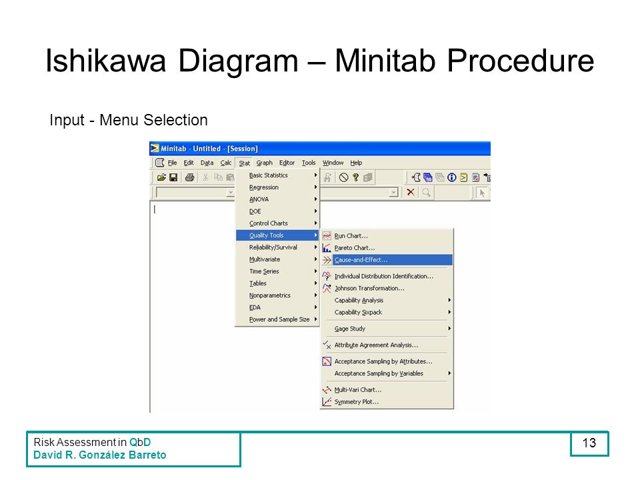
Task: Open the Calc menu
Action: point(226,163)
